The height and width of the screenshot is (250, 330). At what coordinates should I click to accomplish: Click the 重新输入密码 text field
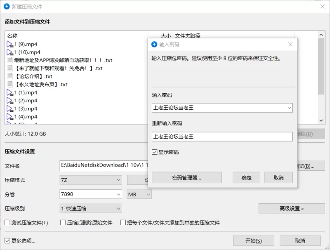point(222,137)
